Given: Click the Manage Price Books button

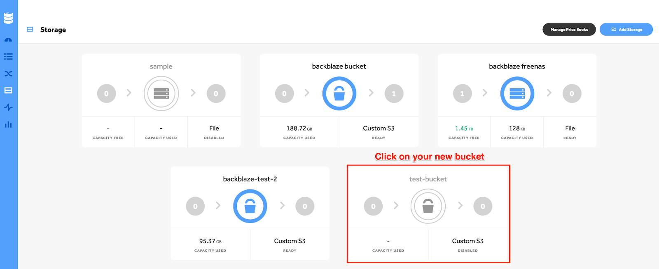Looking at the screenshot, I should 569,30.
